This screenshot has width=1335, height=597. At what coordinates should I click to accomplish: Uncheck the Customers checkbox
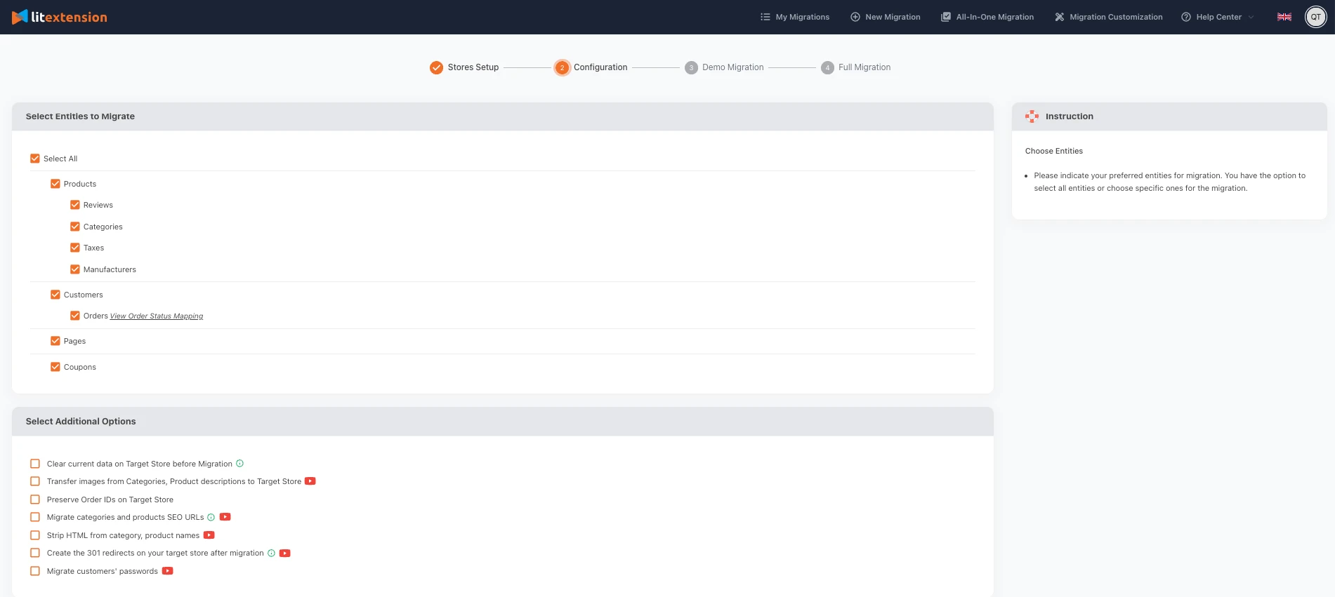55,295
